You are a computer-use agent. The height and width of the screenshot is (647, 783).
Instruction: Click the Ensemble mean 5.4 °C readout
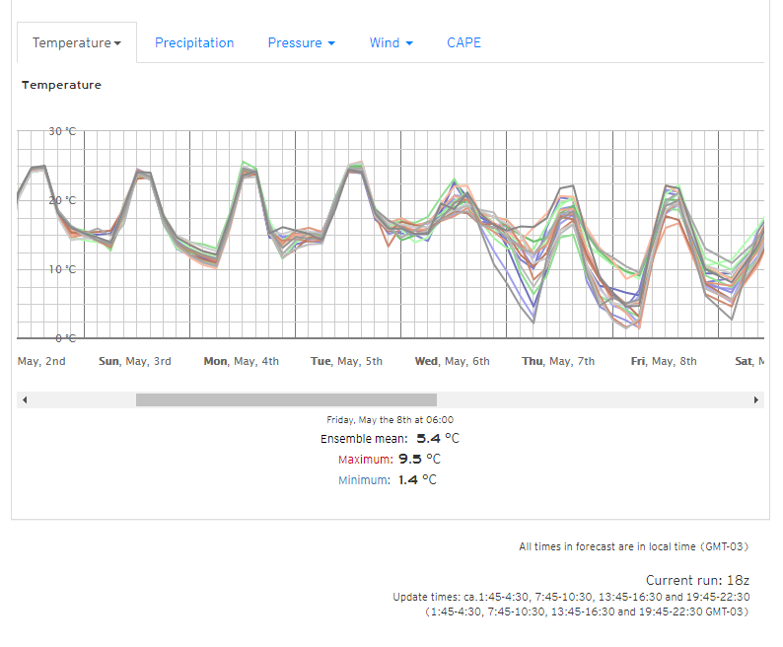click(x=390, y=438)
